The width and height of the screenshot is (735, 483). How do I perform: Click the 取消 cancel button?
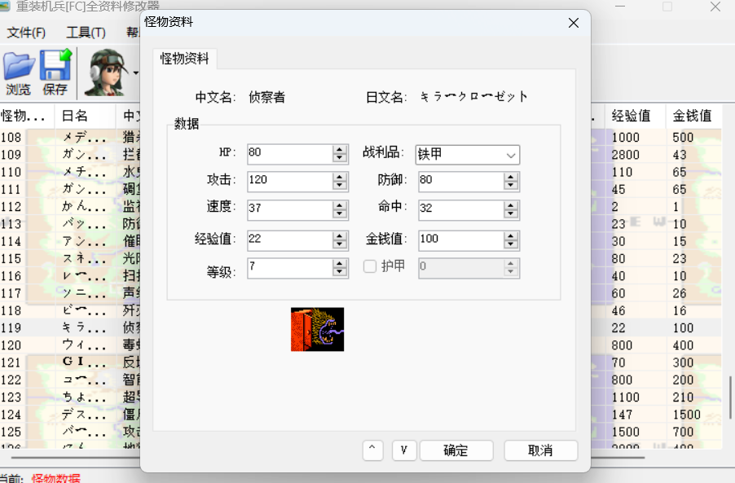pyautogui.click(x=540, y=450)
